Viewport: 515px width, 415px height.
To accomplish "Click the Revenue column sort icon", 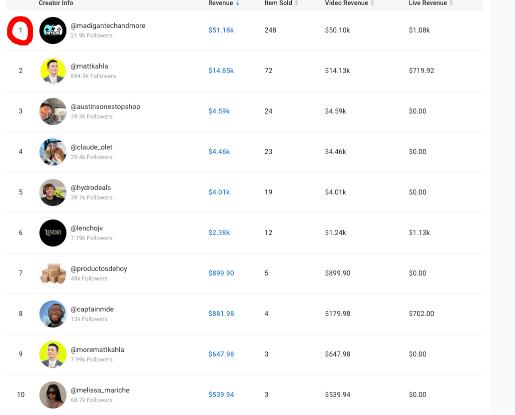I will click(x=238, y=3).
